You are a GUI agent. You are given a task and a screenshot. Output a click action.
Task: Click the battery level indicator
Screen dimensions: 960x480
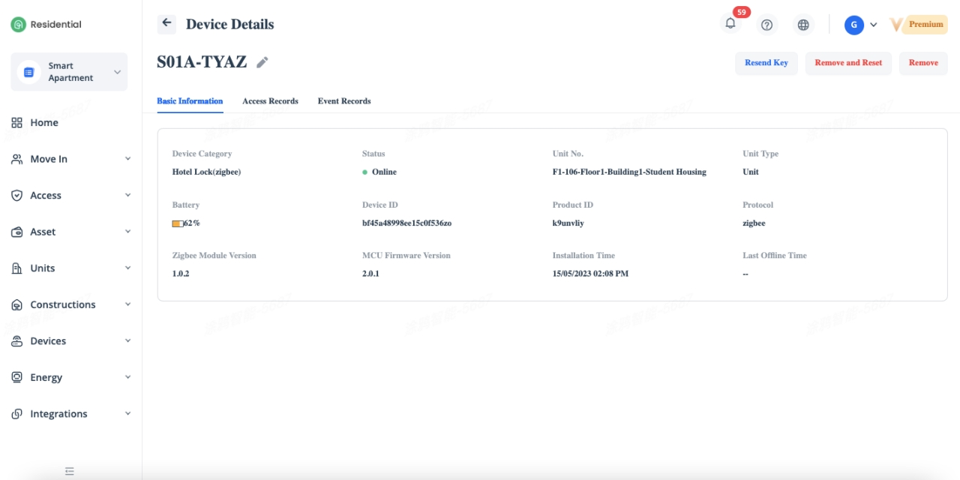click(178, 223)
